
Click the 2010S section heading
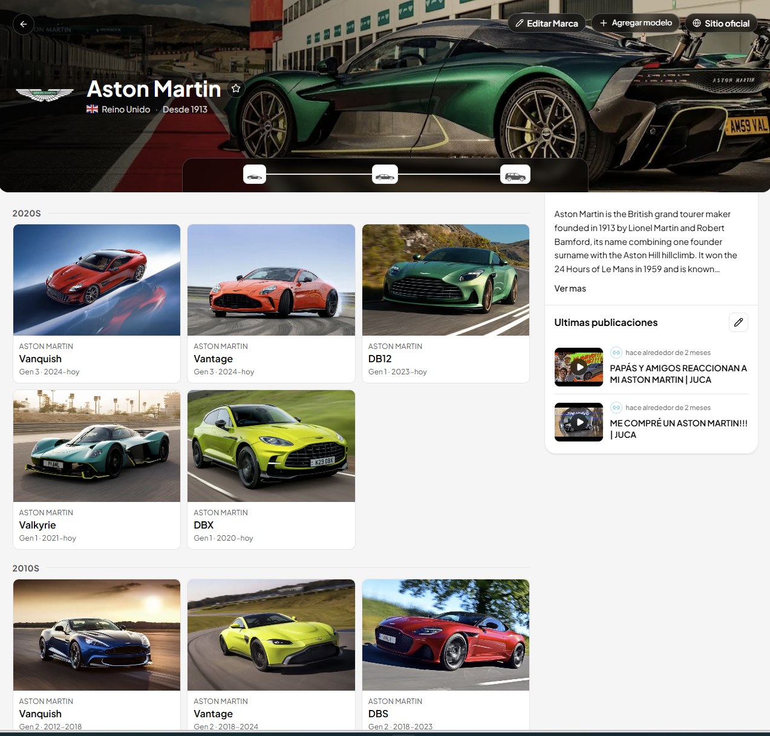pyautogui.click(x=26, y=568)
